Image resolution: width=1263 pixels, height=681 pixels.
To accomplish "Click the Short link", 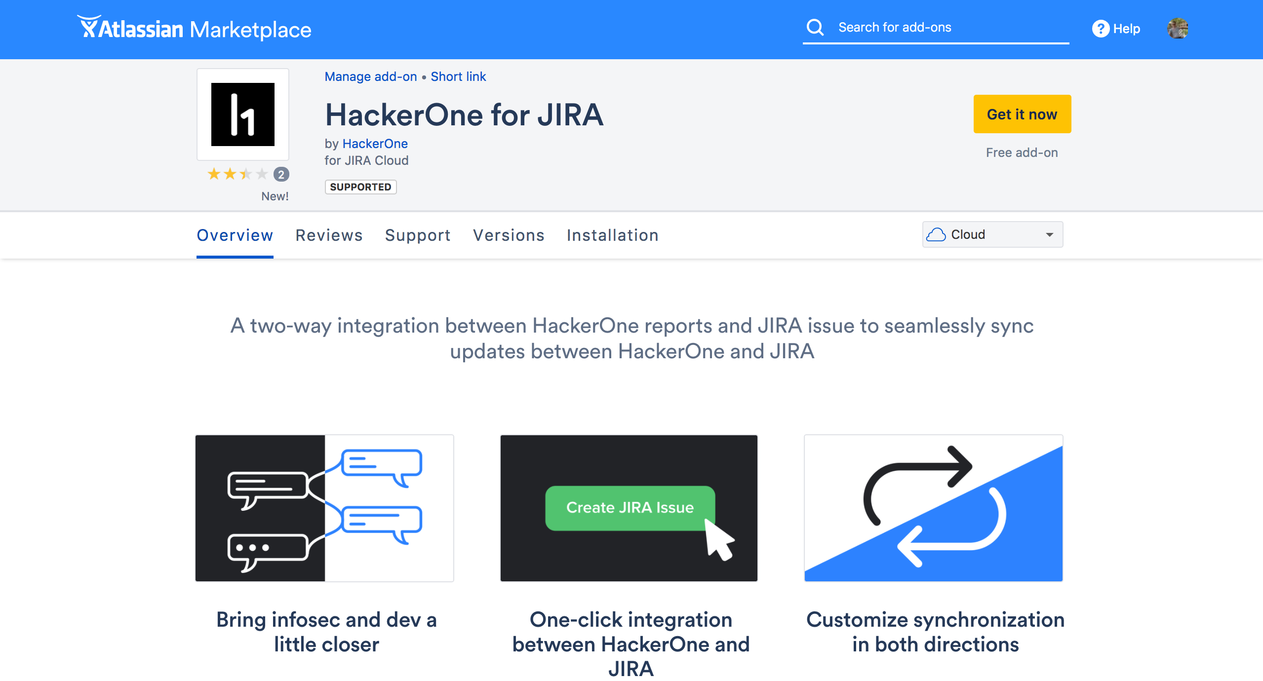I will (458, 76).
